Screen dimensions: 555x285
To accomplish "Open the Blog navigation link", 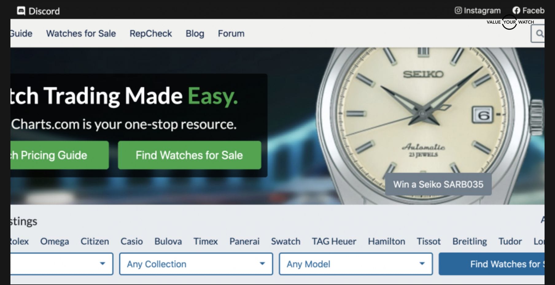I will point(195,33).
